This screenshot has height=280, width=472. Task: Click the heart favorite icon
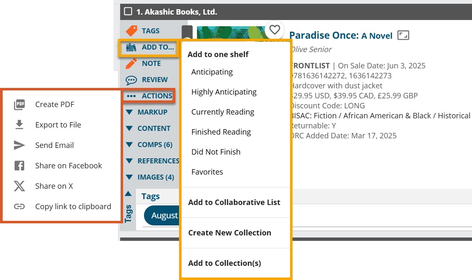coord(274,30)
